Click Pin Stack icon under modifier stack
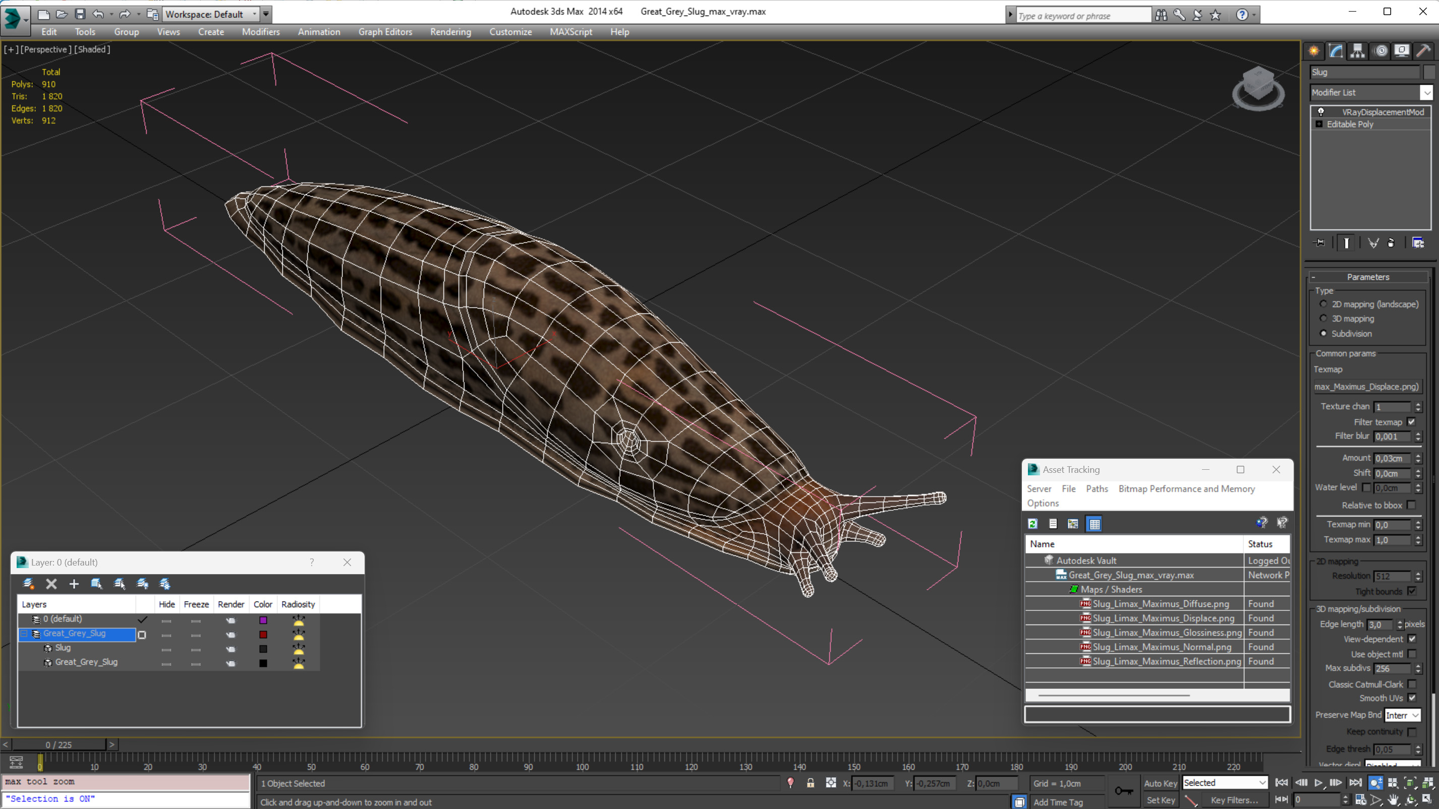This screenshot has height=809, width=1439. [1319, 242]
